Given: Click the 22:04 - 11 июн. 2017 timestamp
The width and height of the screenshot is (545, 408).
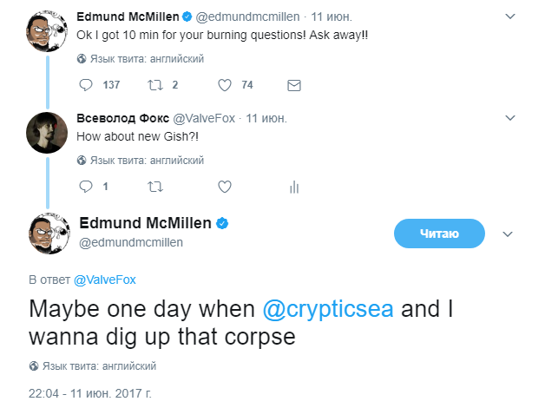Looking at the screenshot, I should coord(90,393).
